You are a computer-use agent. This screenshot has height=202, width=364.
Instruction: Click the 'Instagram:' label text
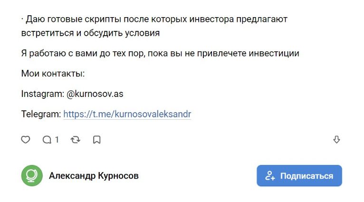(x=42, y=94)
